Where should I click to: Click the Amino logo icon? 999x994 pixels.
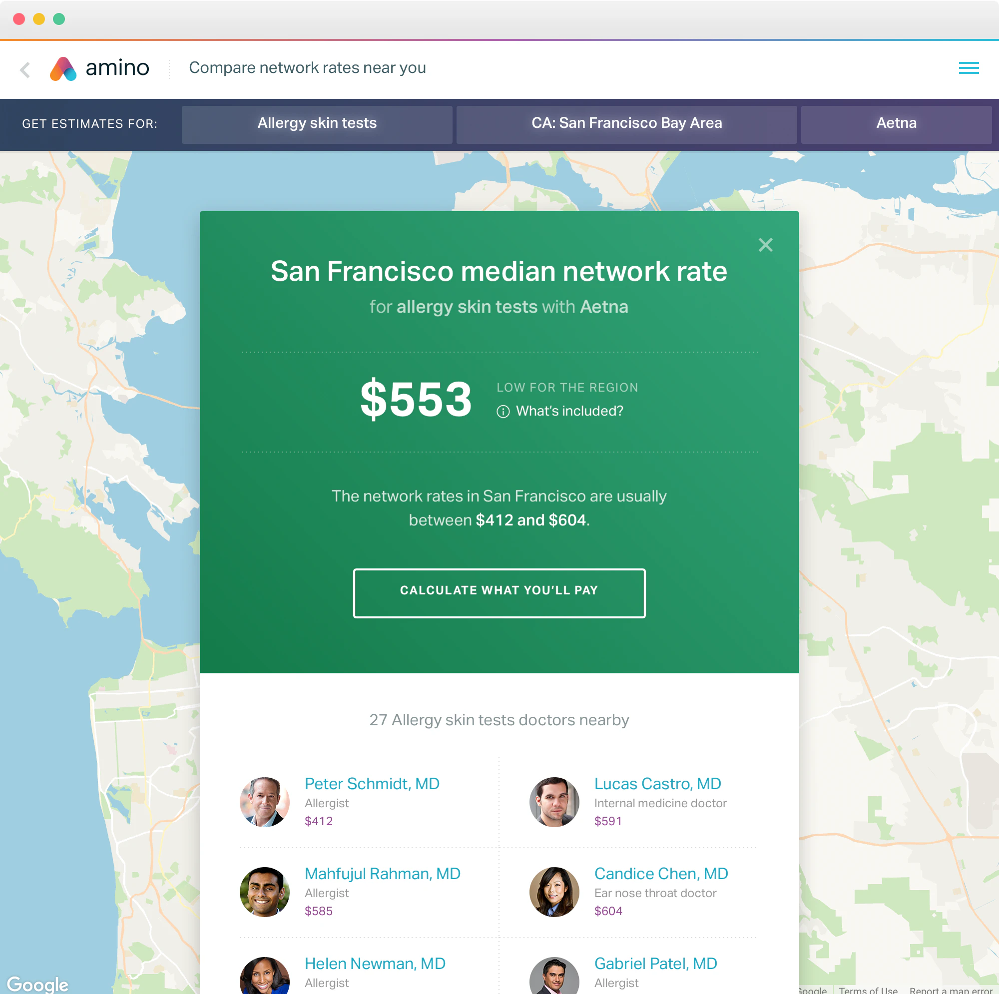tap(63, 69)
